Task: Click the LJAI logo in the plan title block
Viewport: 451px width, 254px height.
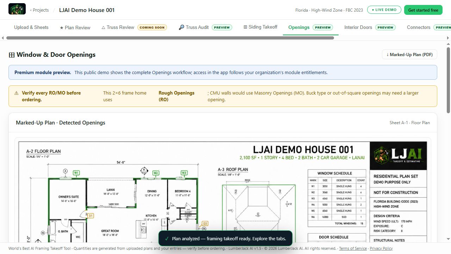Action: pos(398,156)
